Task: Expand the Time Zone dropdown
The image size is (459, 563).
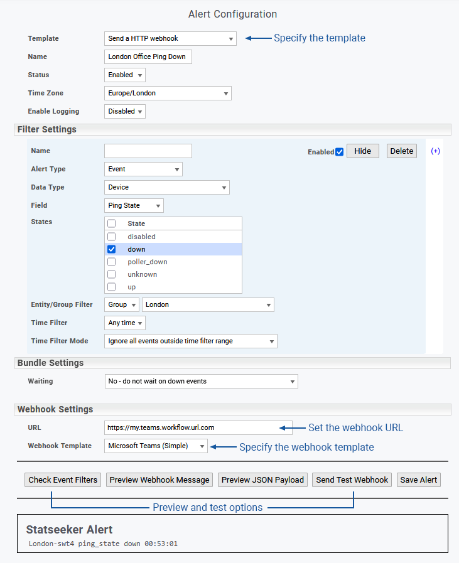Action: [x=168, y=93]
